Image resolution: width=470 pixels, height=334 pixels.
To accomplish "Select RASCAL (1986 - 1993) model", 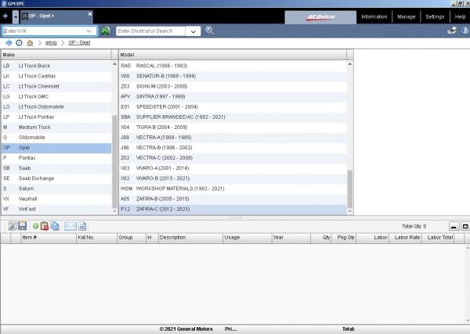I will (x=233, y=66).
